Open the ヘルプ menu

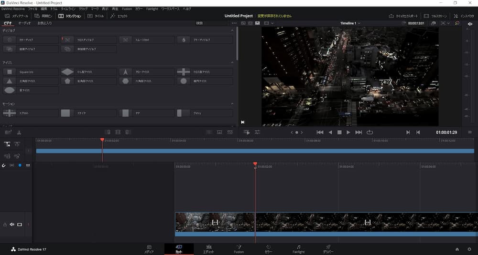[187, 9]
